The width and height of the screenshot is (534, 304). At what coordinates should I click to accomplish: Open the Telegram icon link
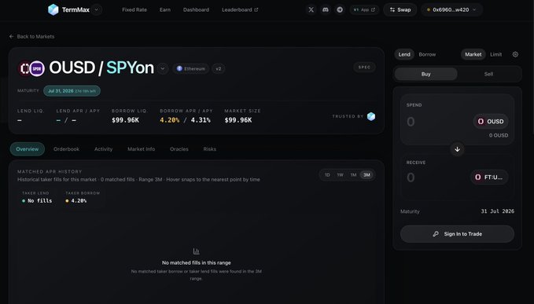click(x=340, y=9)
